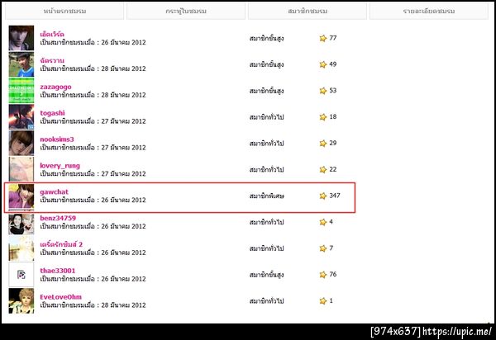The image size is (496, 340).
Task: Open the togashi profile link
Action: click(52, 113)
